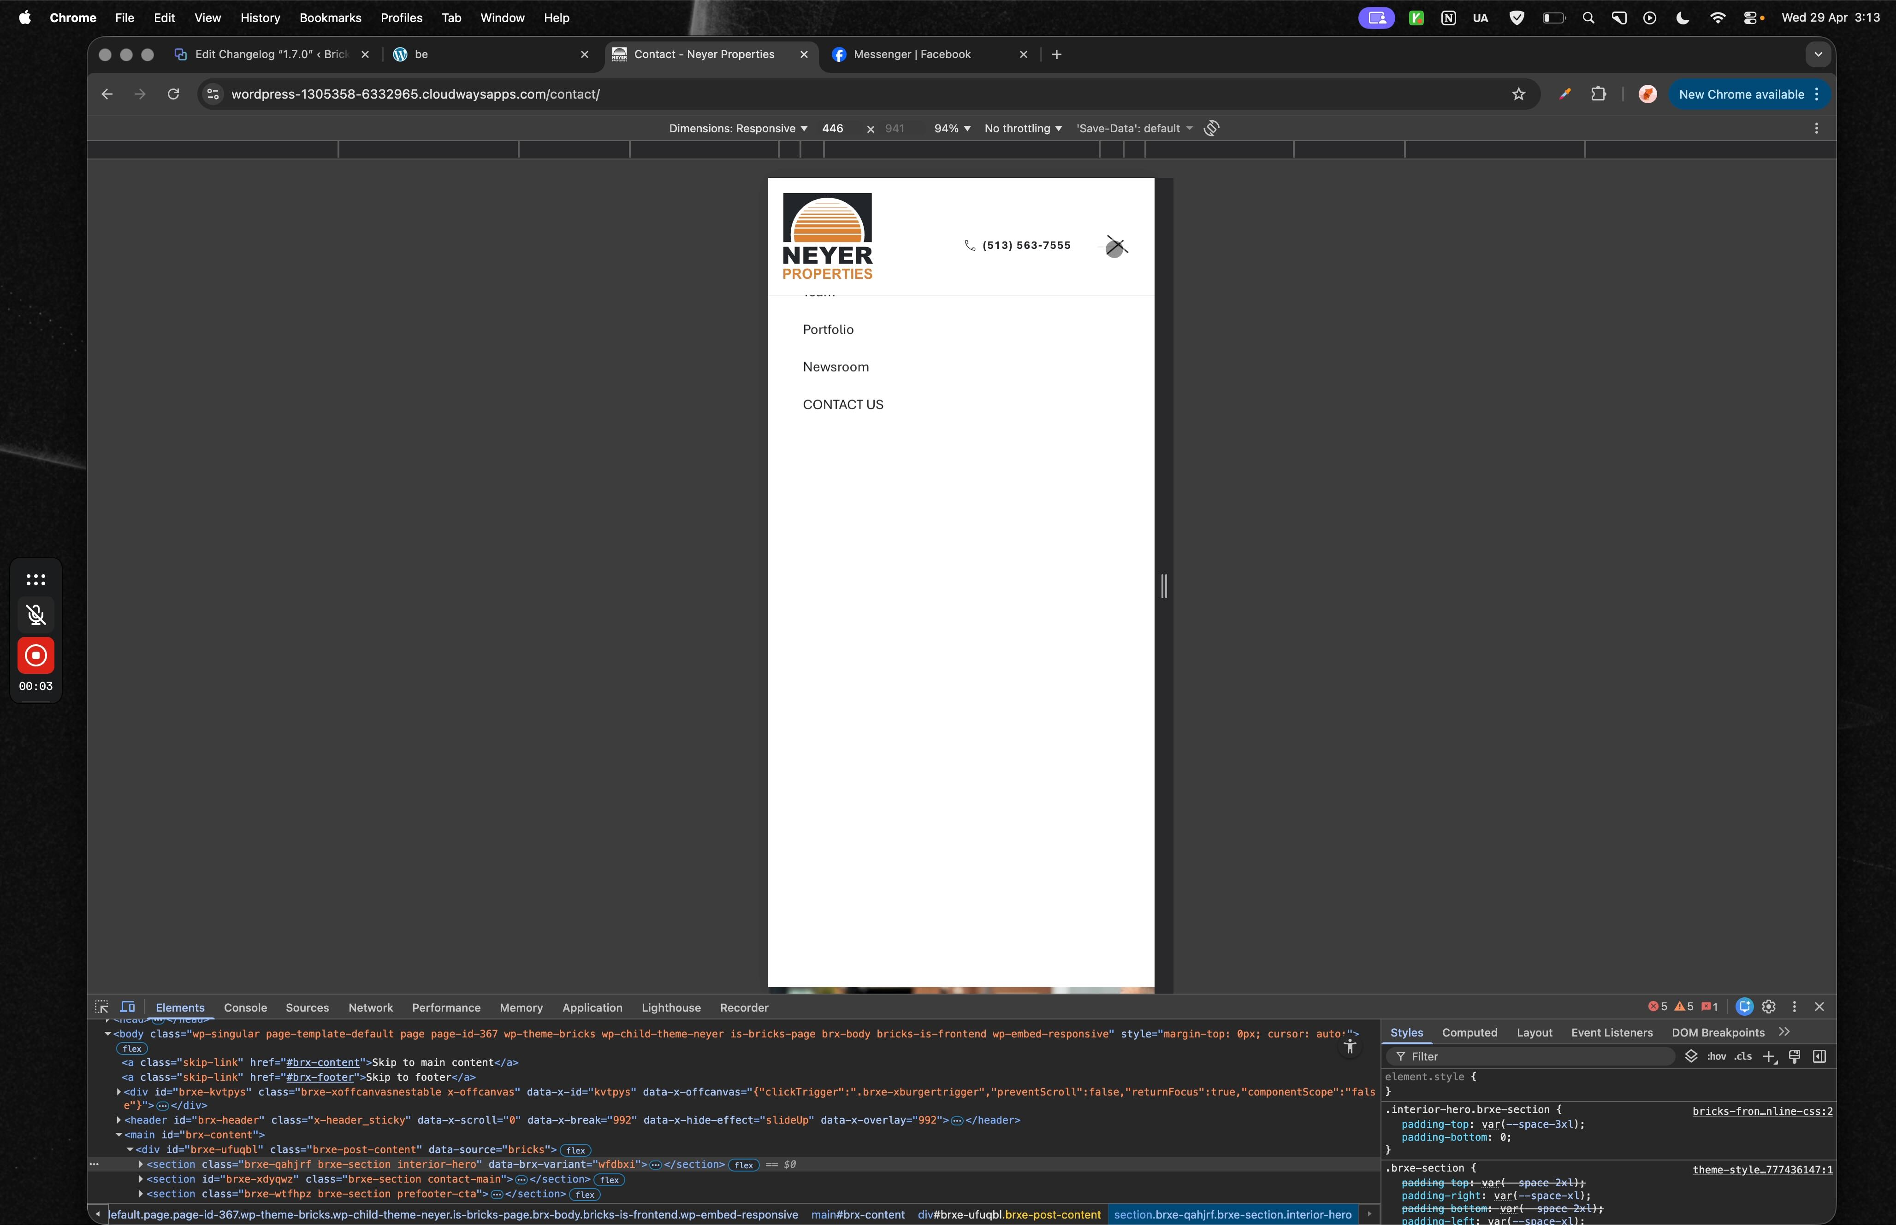Viewport: 1896px width, 1225px height.
Task: Toggle computed styles sidebar icon
Action: (x=1819, y=1056)
